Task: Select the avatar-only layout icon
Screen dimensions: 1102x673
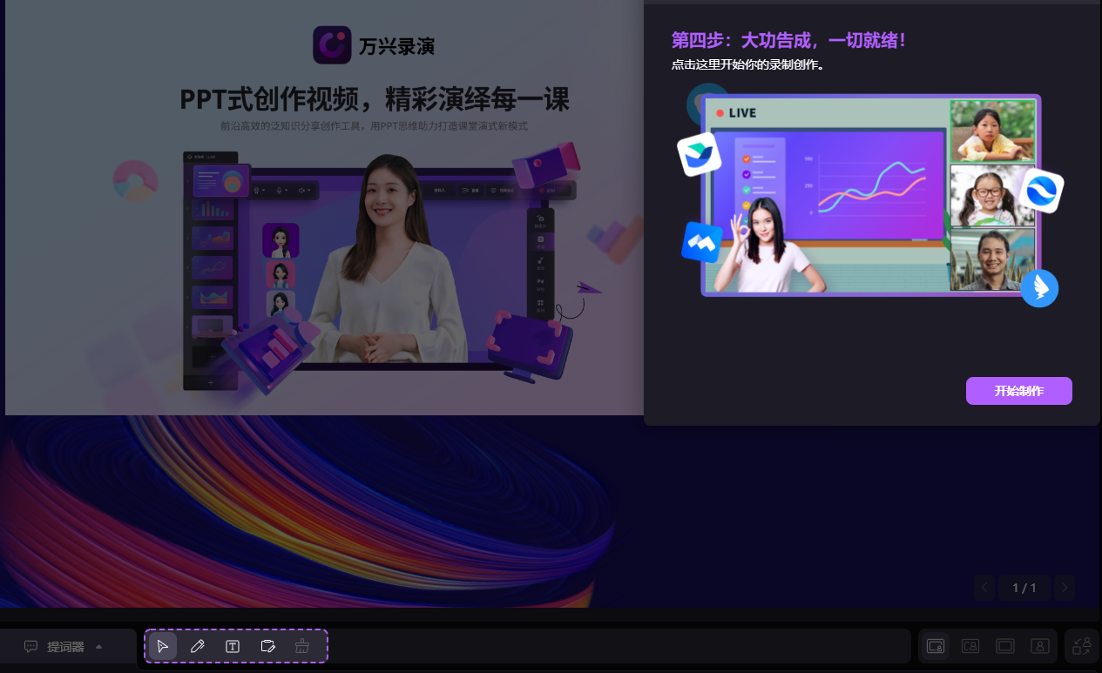Action: (x=1040, y=646)
